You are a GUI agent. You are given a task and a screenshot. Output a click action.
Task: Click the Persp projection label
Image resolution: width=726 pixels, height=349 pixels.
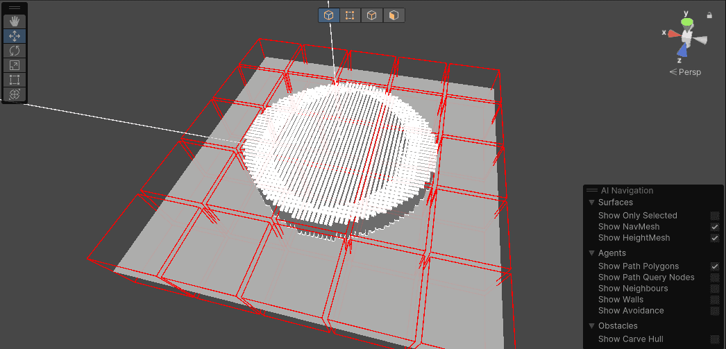(x=689, y=72)
